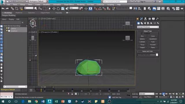This screenshot has width=185, height=104.
Task: Select the Bind to Space Warp tool
Action: tap(21, 8)
